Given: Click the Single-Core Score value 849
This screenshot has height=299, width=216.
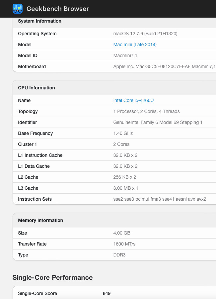Looking at the screenshot, I should tap(107, 293).
